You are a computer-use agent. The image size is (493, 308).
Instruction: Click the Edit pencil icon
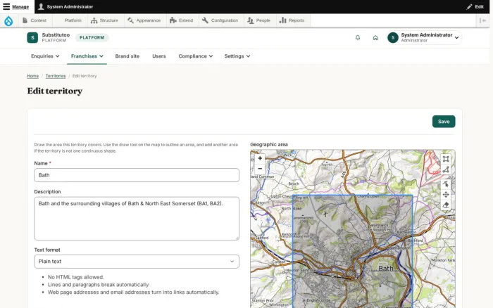click(469, 6)
